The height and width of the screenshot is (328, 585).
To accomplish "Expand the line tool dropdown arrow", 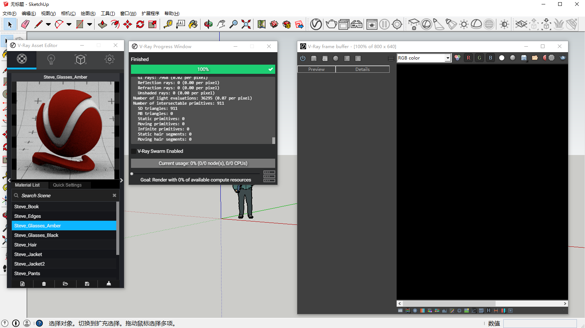I will (48, 25).
